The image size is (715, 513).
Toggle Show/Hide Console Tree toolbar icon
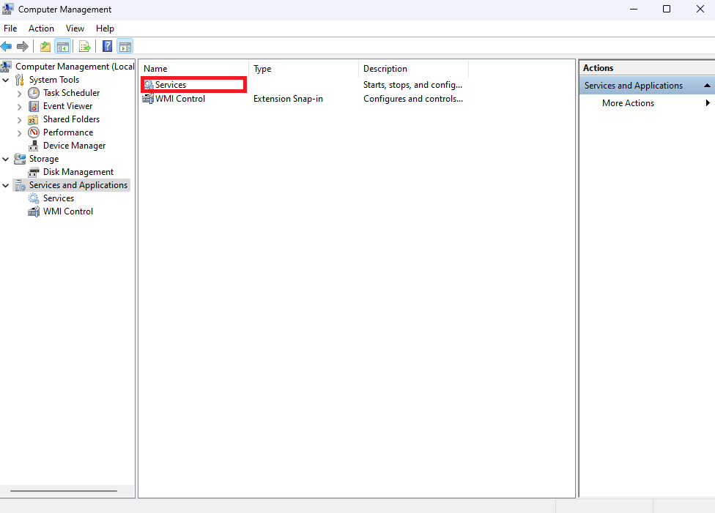(x=62, y=46)
